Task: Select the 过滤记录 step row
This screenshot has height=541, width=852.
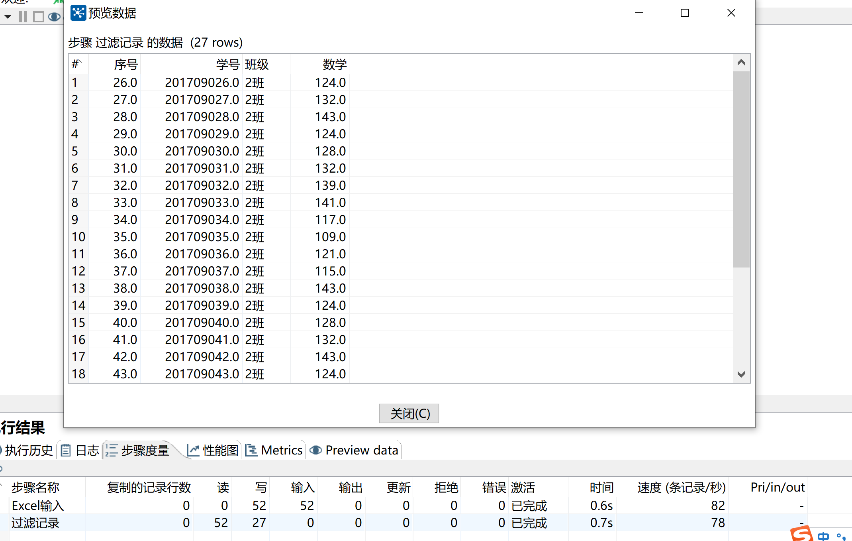Action: 35,523
